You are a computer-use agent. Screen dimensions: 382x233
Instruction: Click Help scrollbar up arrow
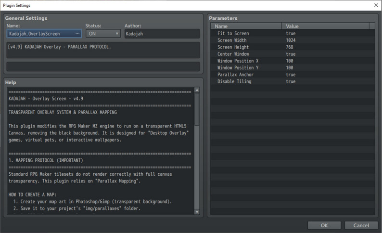tap(197, 90)
